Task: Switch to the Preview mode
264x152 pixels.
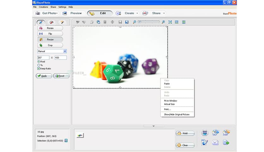Action: click(73, 13)
